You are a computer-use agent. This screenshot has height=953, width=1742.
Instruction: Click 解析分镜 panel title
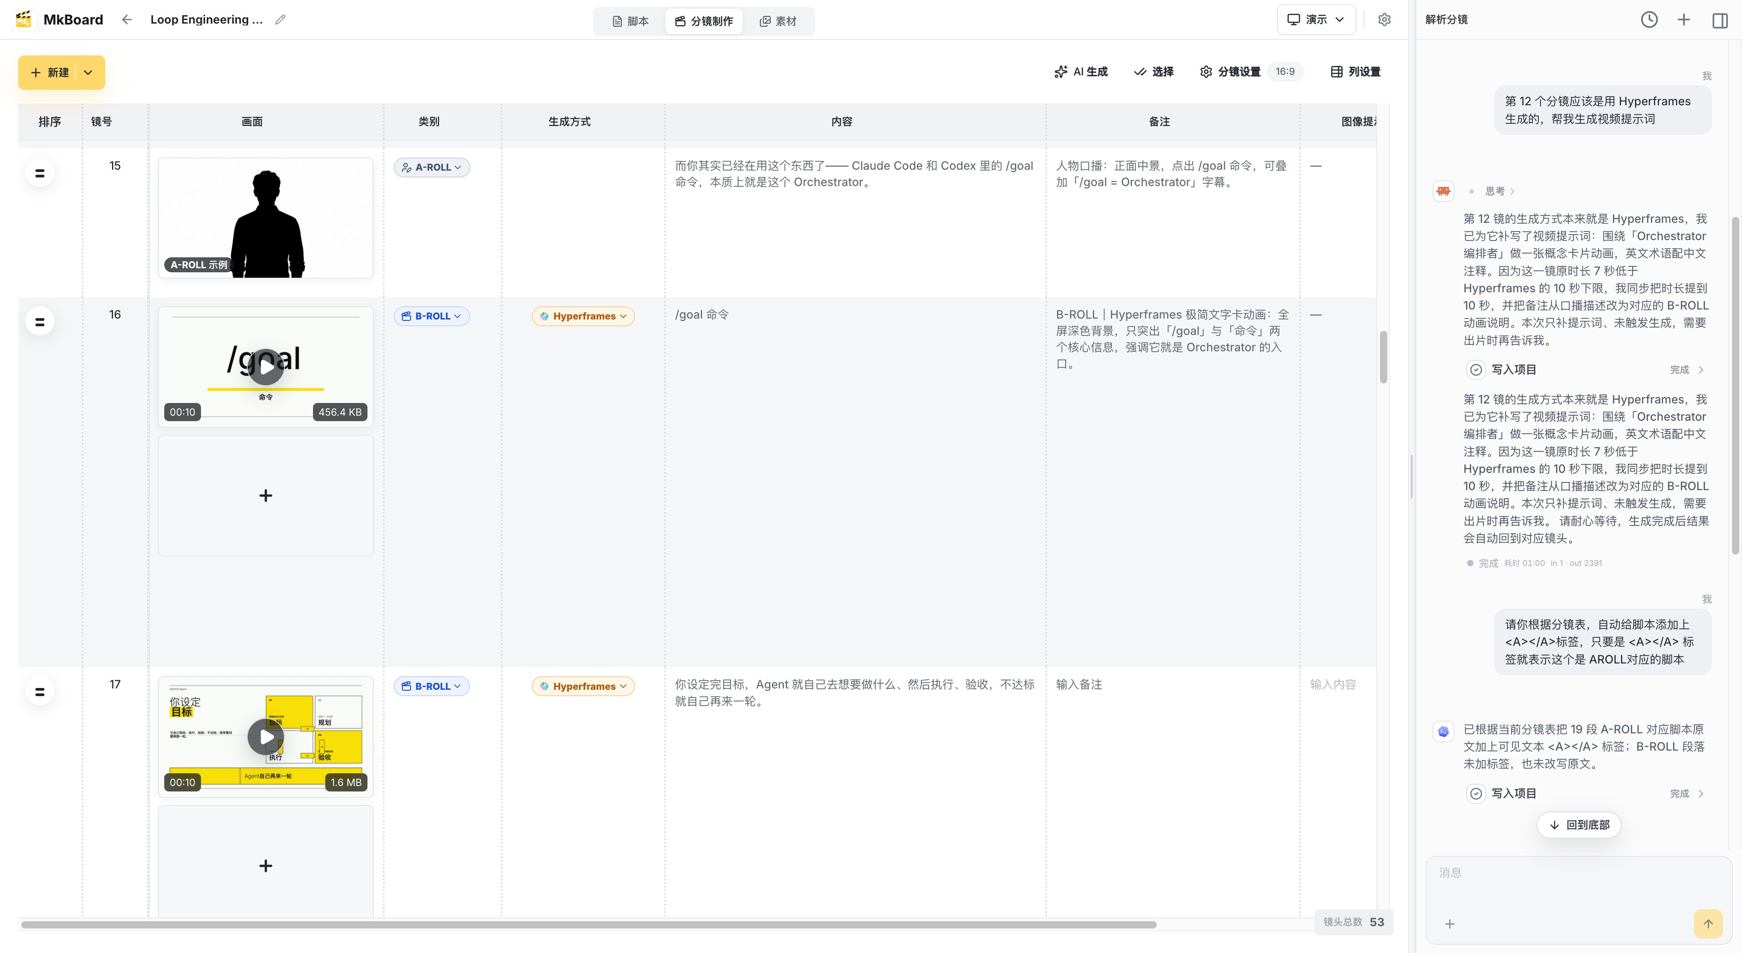pos(1447,20)
